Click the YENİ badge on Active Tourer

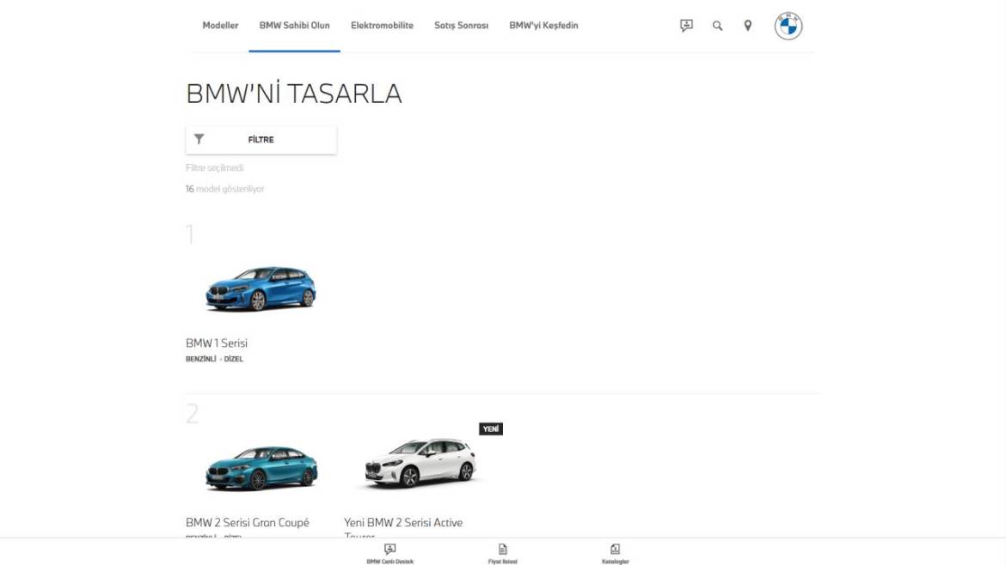pyautogui.click(x=492, y=428)
